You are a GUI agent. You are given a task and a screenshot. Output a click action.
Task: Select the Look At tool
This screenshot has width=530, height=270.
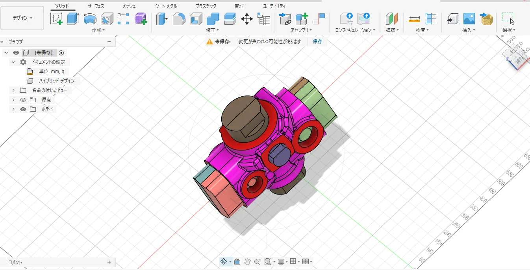237,261
